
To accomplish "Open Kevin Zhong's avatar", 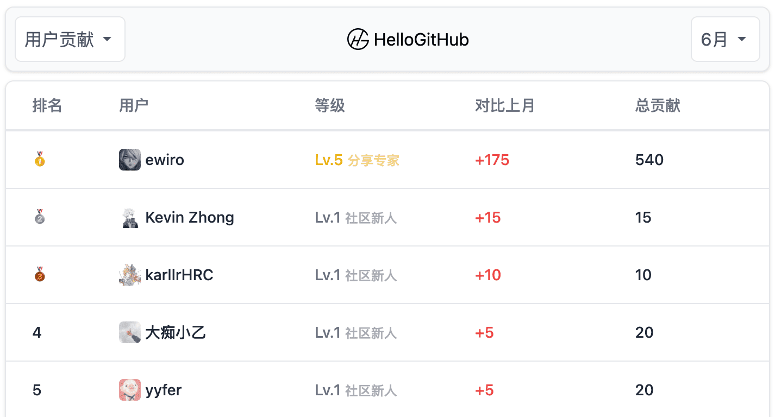I will tap(130, 217).
